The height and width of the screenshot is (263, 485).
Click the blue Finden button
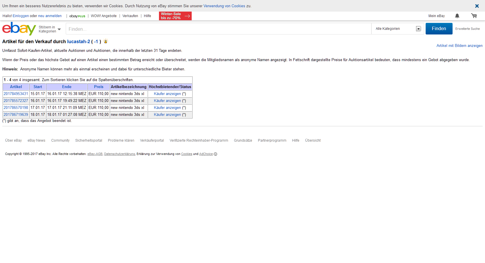coord(439,29)
